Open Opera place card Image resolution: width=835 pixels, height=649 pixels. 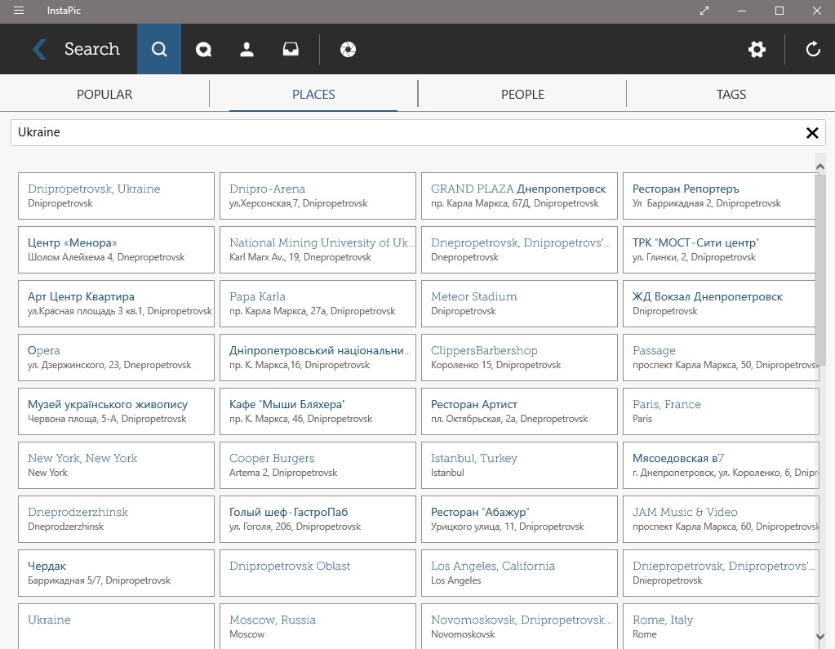click(x=116, y=358)
